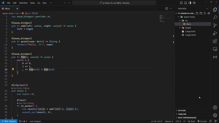Click the VS Code logo icon
Screen dimensions: 219x123
pos(3,3)
